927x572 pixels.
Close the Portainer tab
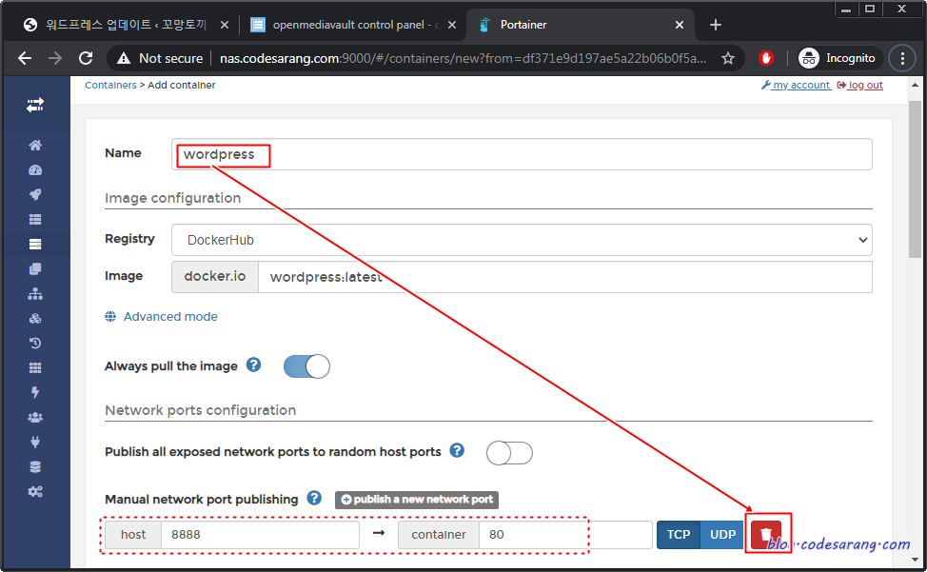point(680,25)
